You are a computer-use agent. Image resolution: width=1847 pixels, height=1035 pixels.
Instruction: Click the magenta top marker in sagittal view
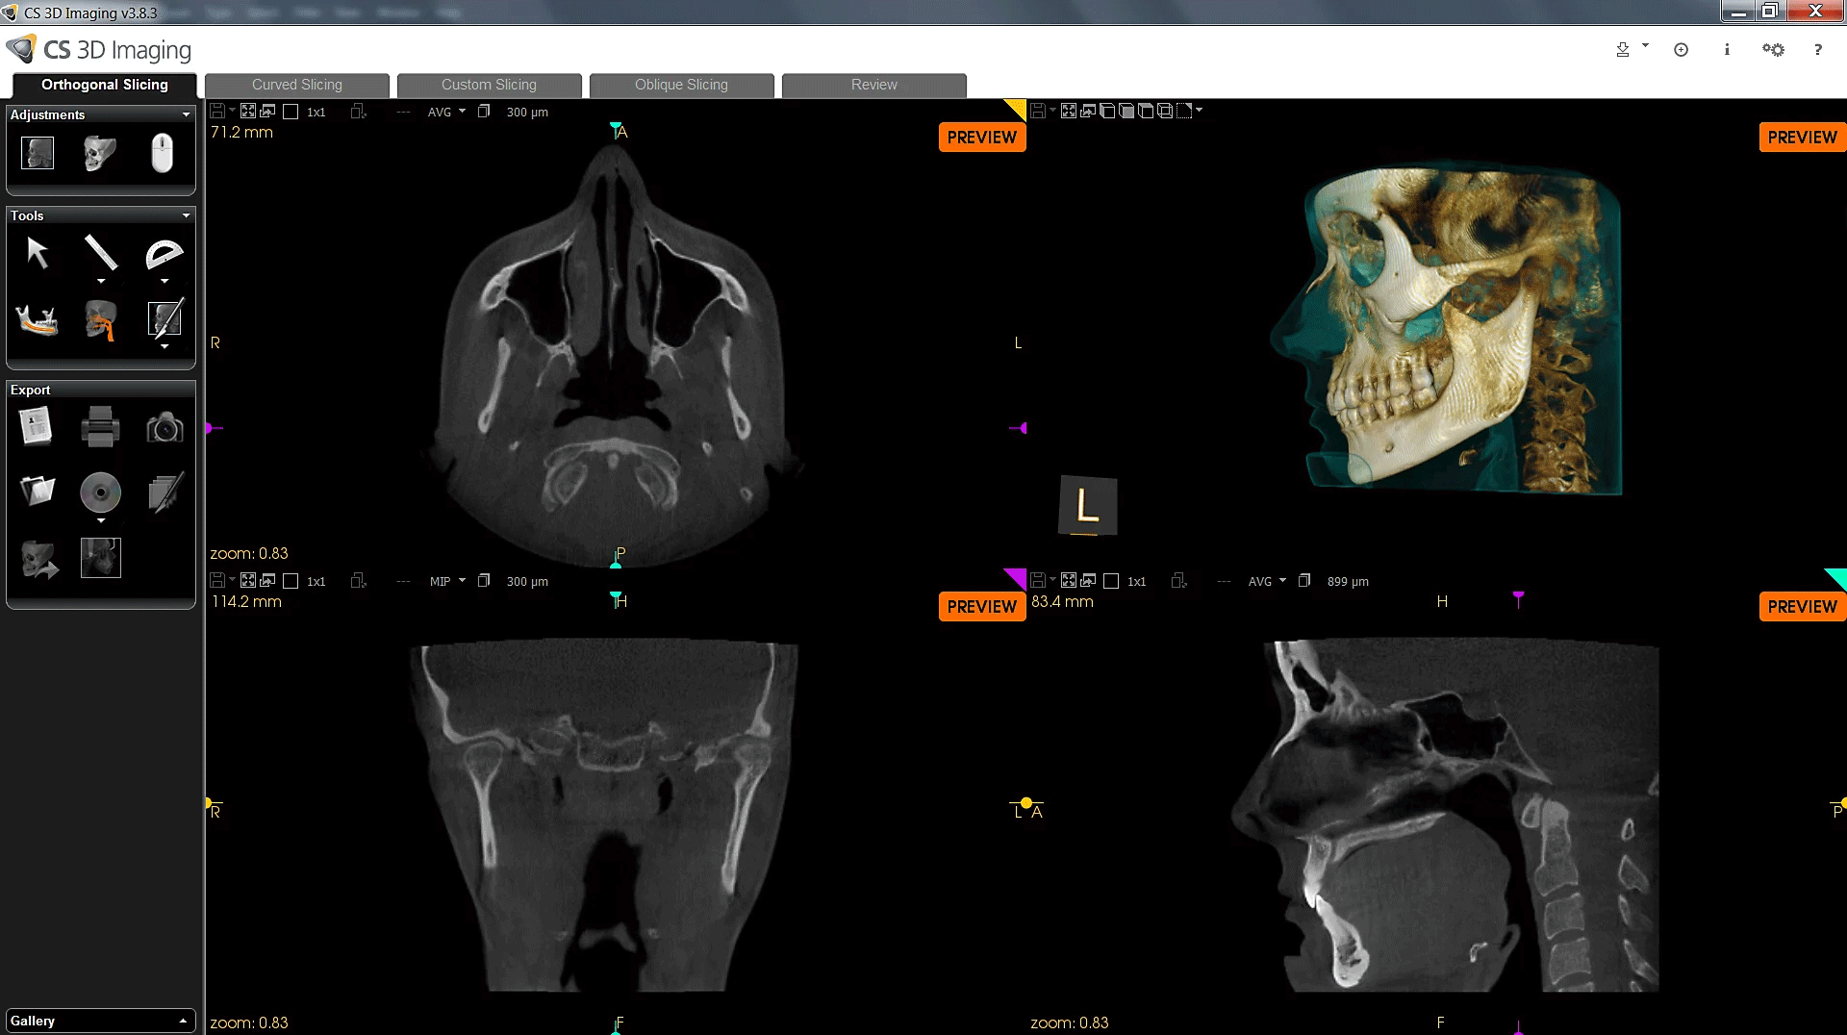(x=1518, y=597)
